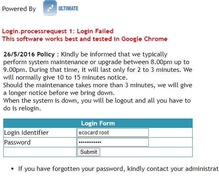The width and height of the screenshot is (219, 181).
Task: Click the Login Failed error message
Action: [x=58, y=31]
